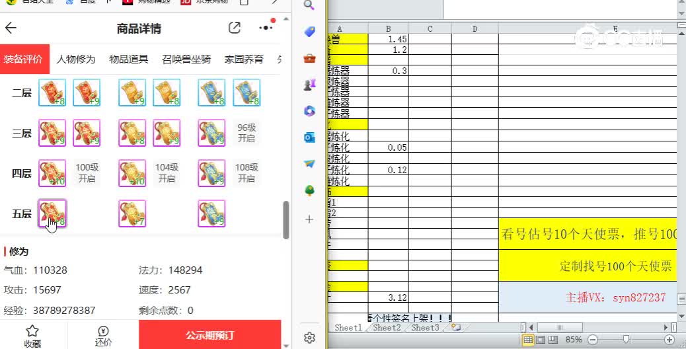This screenshot has height=349, width=686.
Task: Switch to the 装备评价 tab
Action: pyautogui.click(x=23, y=59)
